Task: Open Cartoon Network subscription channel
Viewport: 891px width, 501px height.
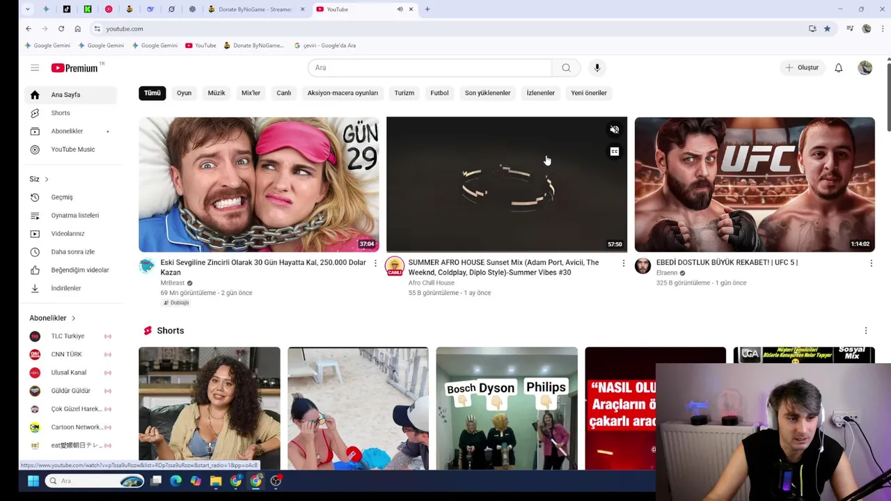Action: pos(70,427)
